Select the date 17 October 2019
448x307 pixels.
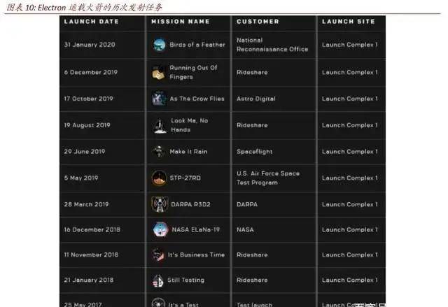click(x=89, y=99)
